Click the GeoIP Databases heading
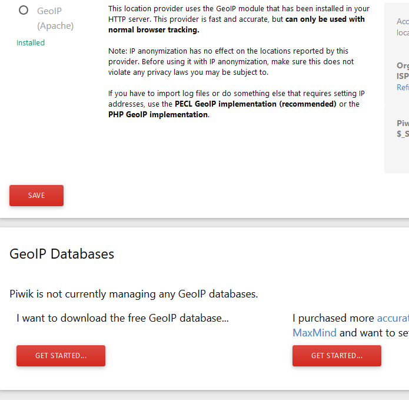This screenshot has width=409, height=400. 62,254
